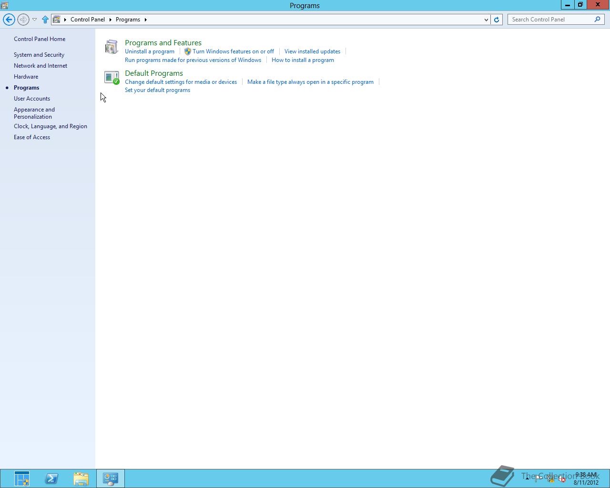Open Appearance and Personalization category

click(x=34, y=113)
